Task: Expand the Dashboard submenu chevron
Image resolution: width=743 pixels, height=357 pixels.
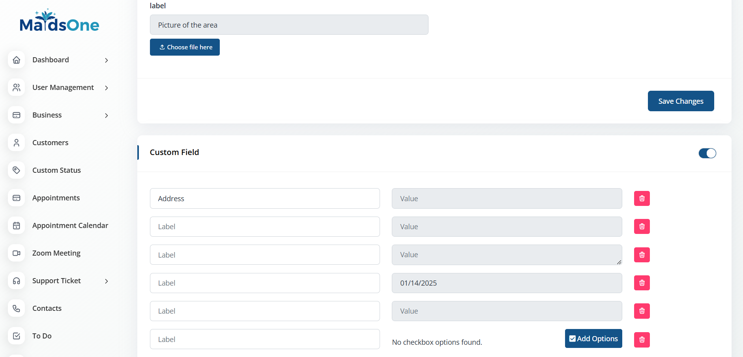Action: tap(107, 60)
